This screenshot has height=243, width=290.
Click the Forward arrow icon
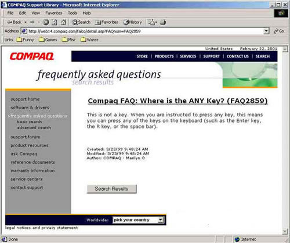coord(32,22)
